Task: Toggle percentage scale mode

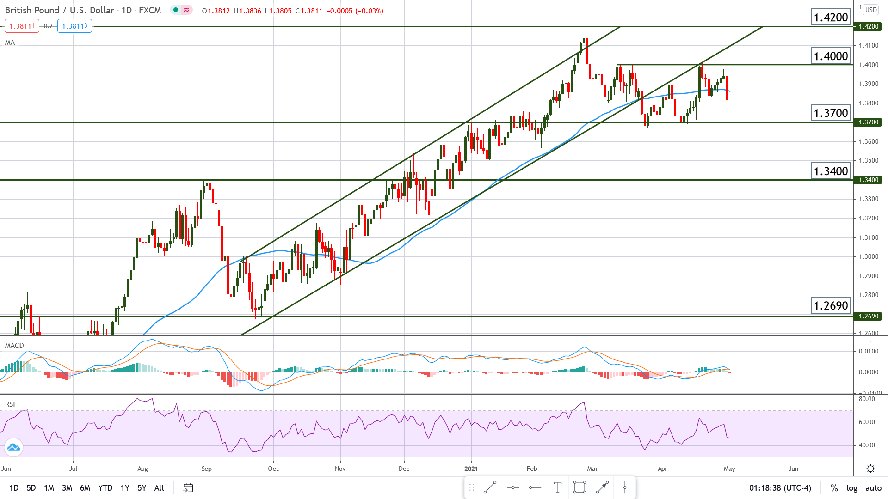Action: 834,488
